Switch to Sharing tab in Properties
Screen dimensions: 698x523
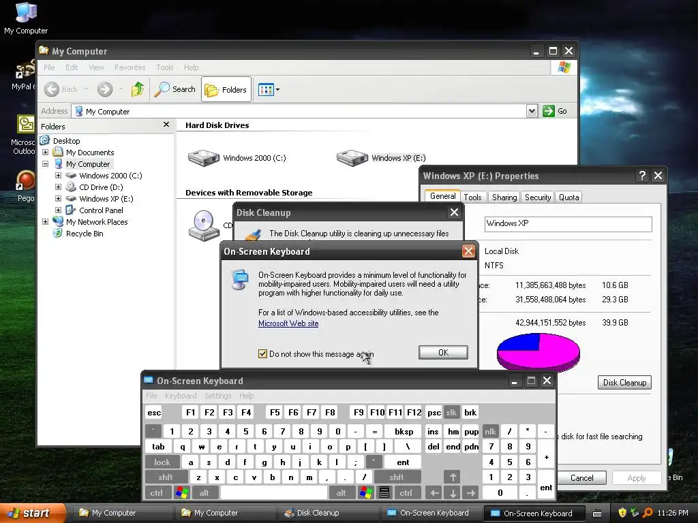504,197
